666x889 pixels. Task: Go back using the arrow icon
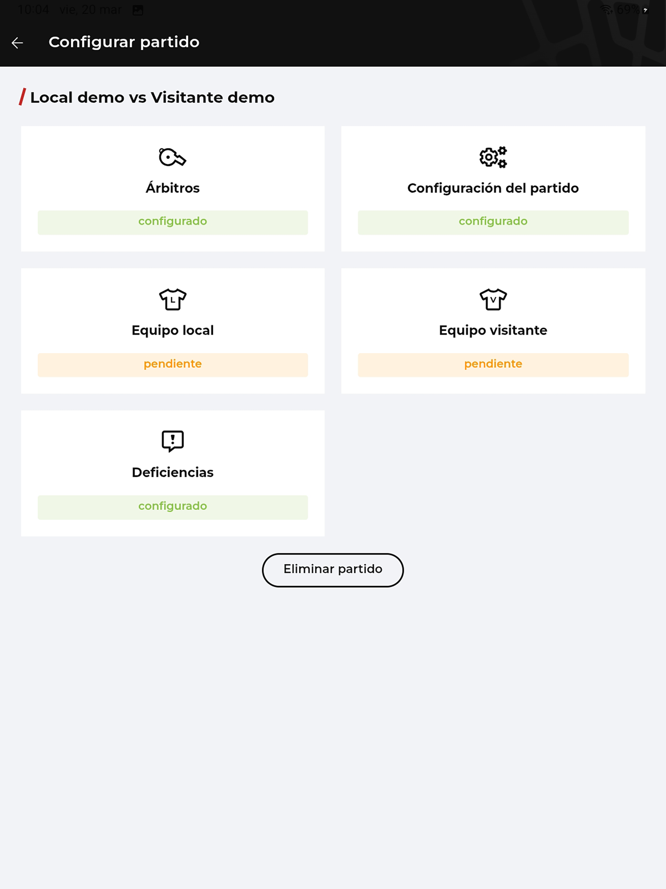coord(17,43)
